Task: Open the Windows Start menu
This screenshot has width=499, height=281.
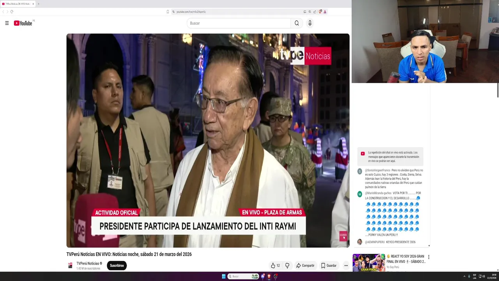Action: point(224,276)
